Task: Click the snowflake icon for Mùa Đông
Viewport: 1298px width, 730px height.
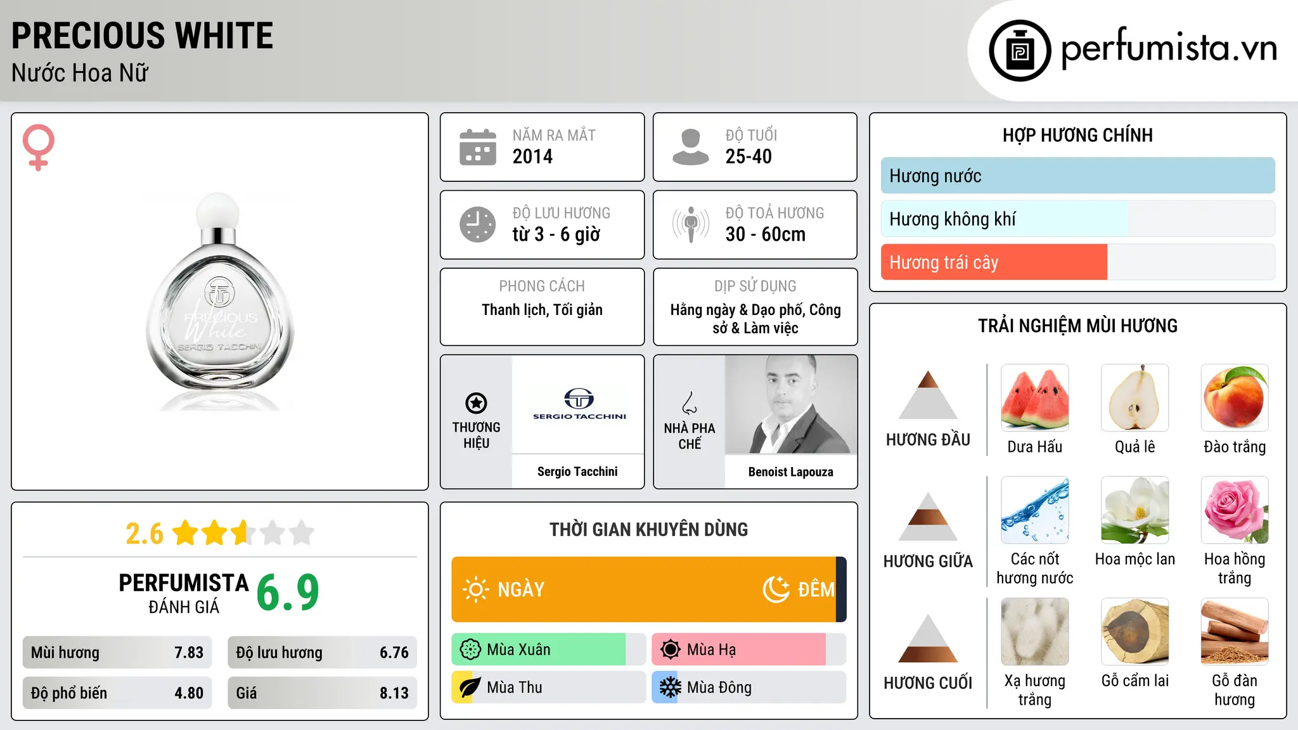Action: pos(671,688)
